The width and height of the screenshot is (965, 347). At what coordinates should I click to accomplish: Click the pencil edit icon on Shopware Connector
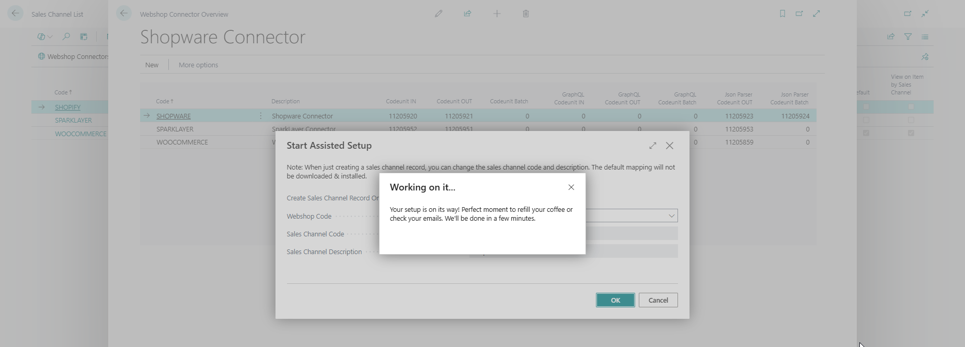439,14
